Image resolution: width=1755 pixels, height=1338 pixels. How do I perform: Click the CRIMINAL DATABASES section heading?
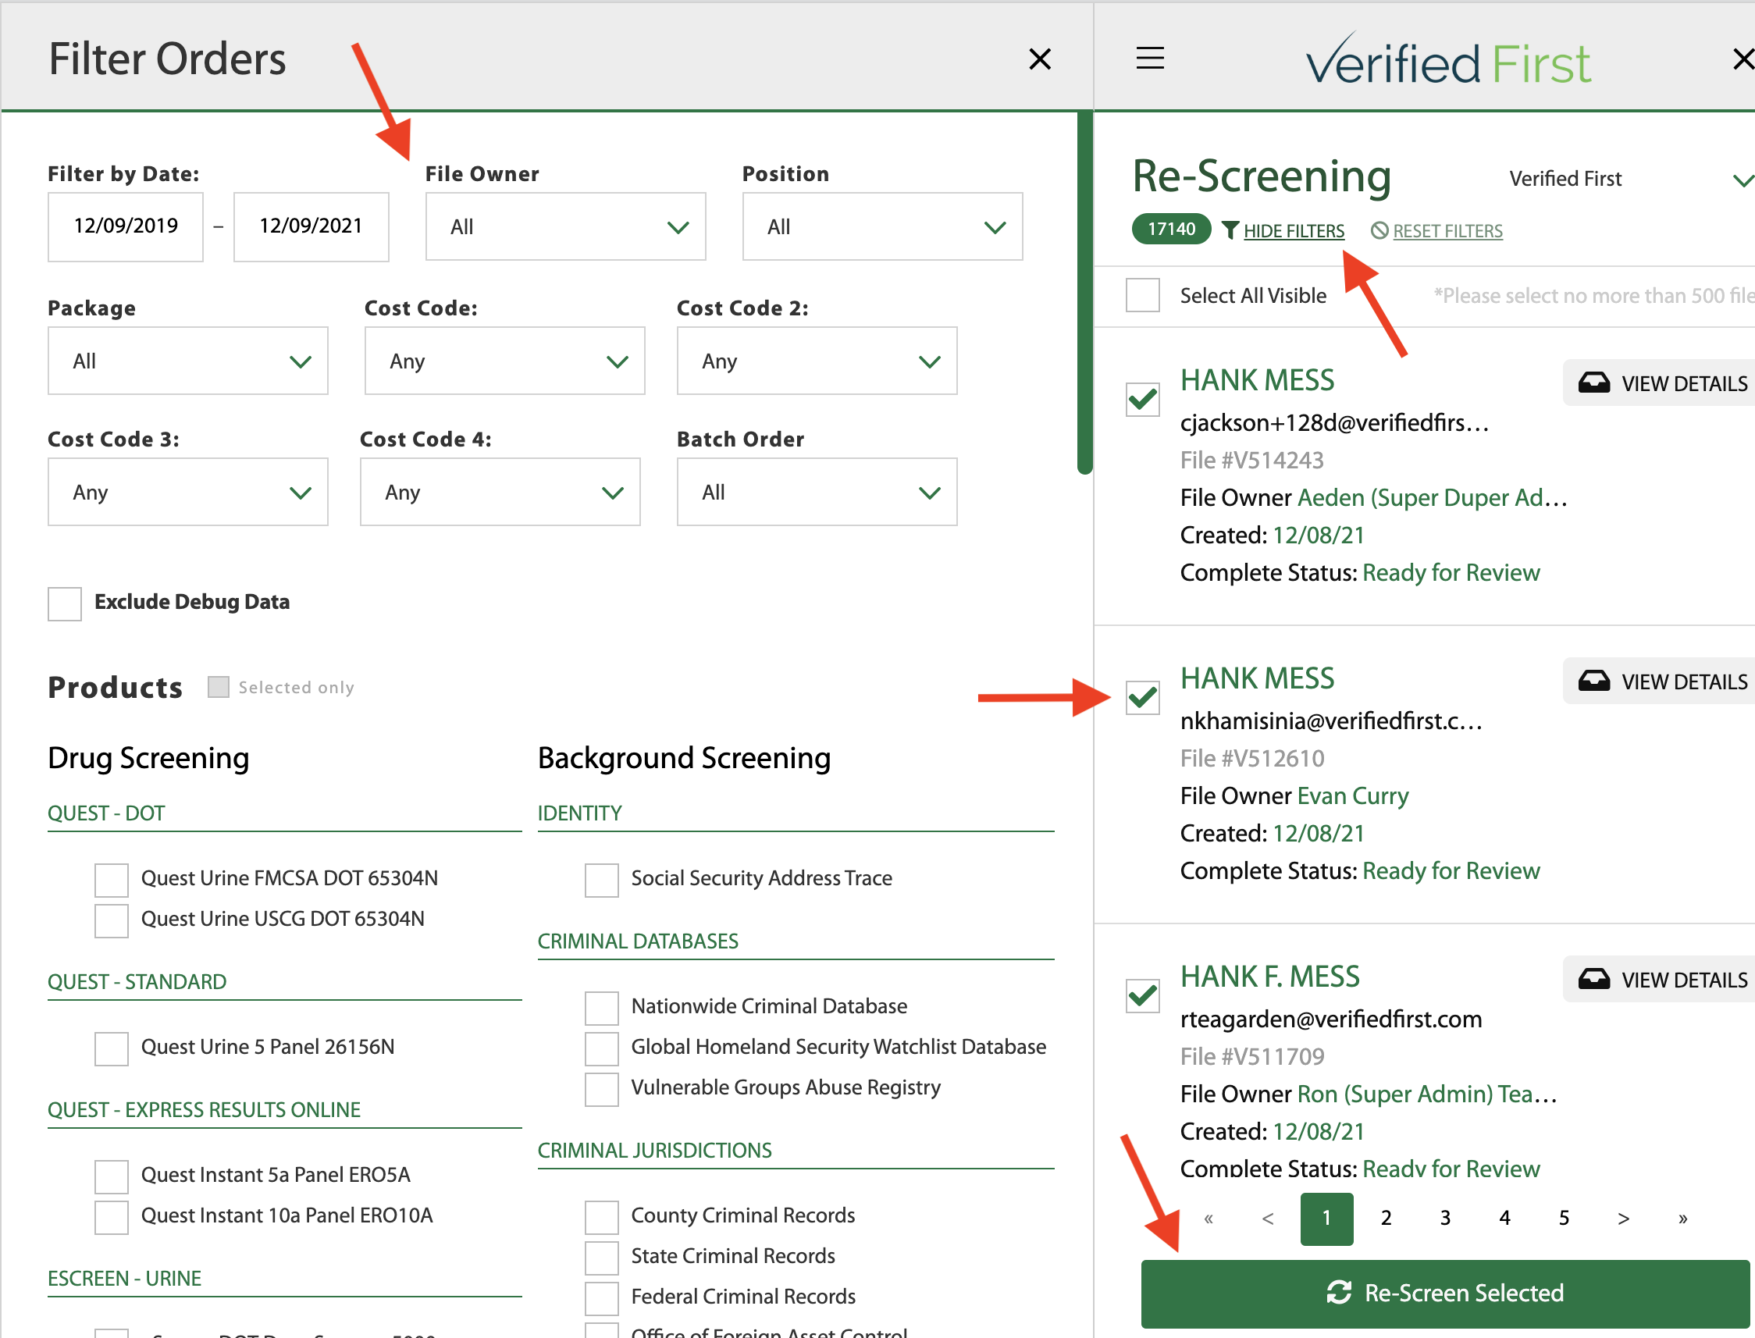click(x=638, y=941)
